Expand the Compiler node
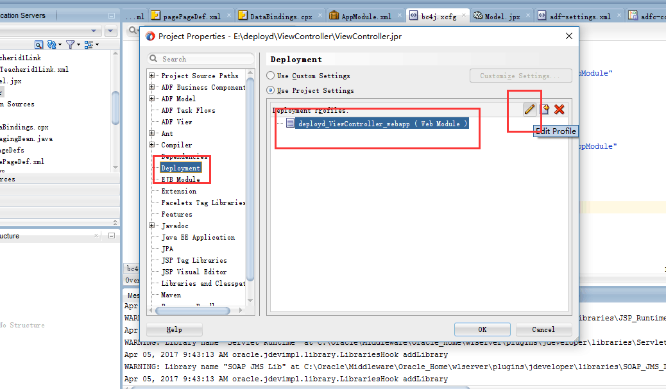The height and width of the screenshot is (389, 666). [x=151, y=145]
